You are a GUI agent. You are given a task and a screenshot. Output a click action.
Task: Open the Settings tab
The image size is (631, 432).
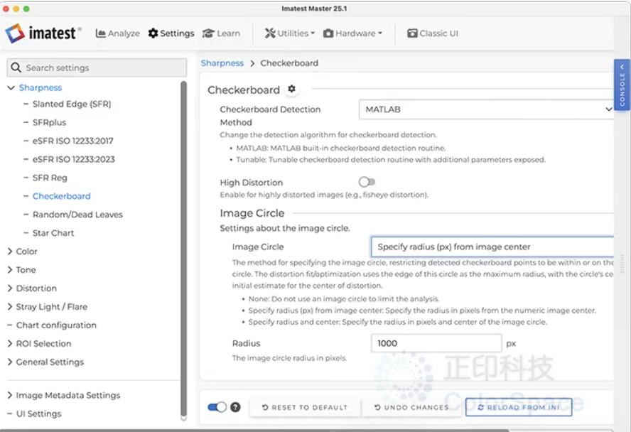tap(171, 33)
